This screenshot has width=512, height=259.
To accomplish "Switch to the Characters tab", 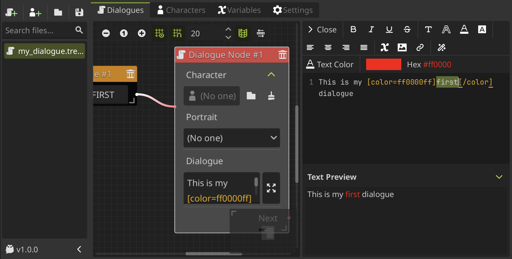I will tap(181, 10).
